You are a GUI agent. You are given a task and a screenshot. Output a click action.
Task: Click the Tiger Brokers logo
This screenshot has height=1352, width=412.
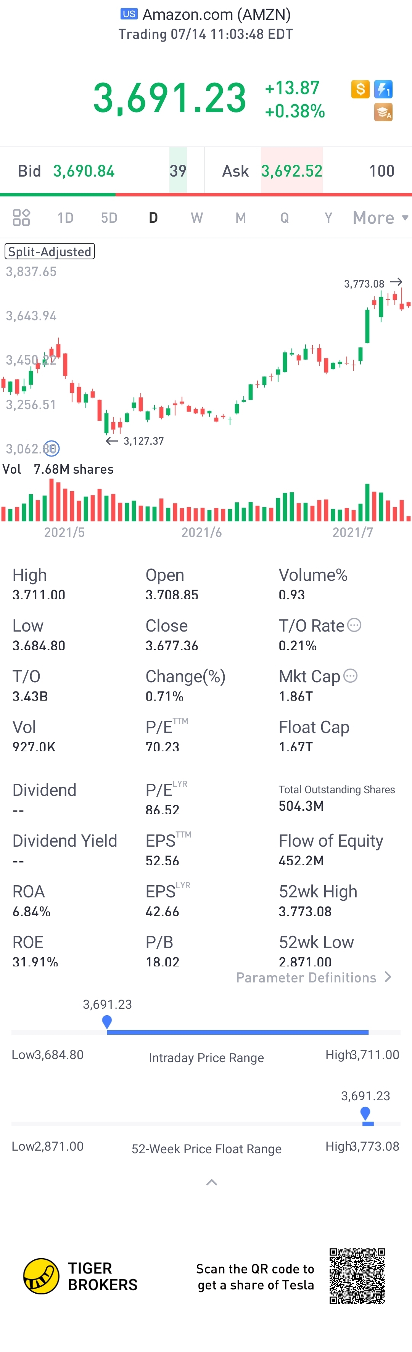tap(41, 1276)
